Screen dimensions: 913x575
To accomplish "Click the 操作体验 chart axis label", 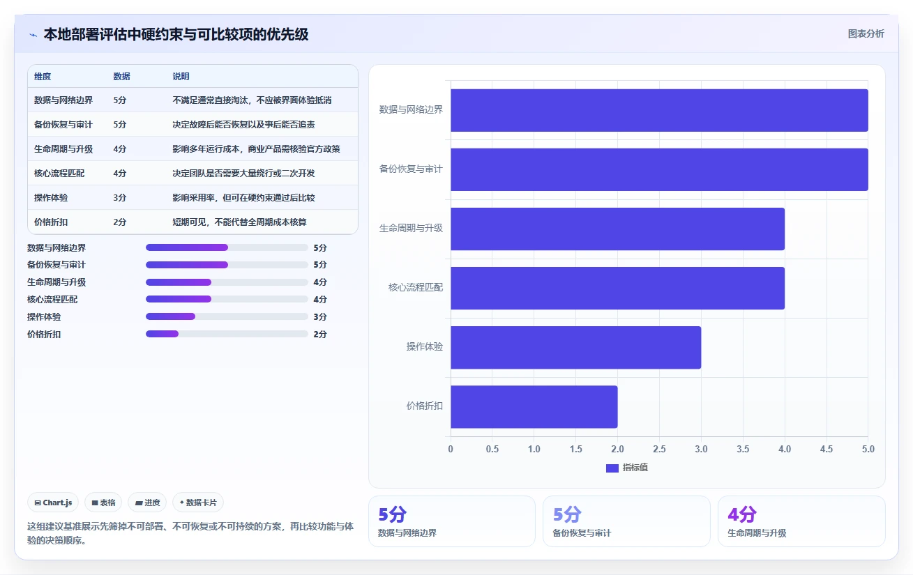I will click(x=425, y=346).
